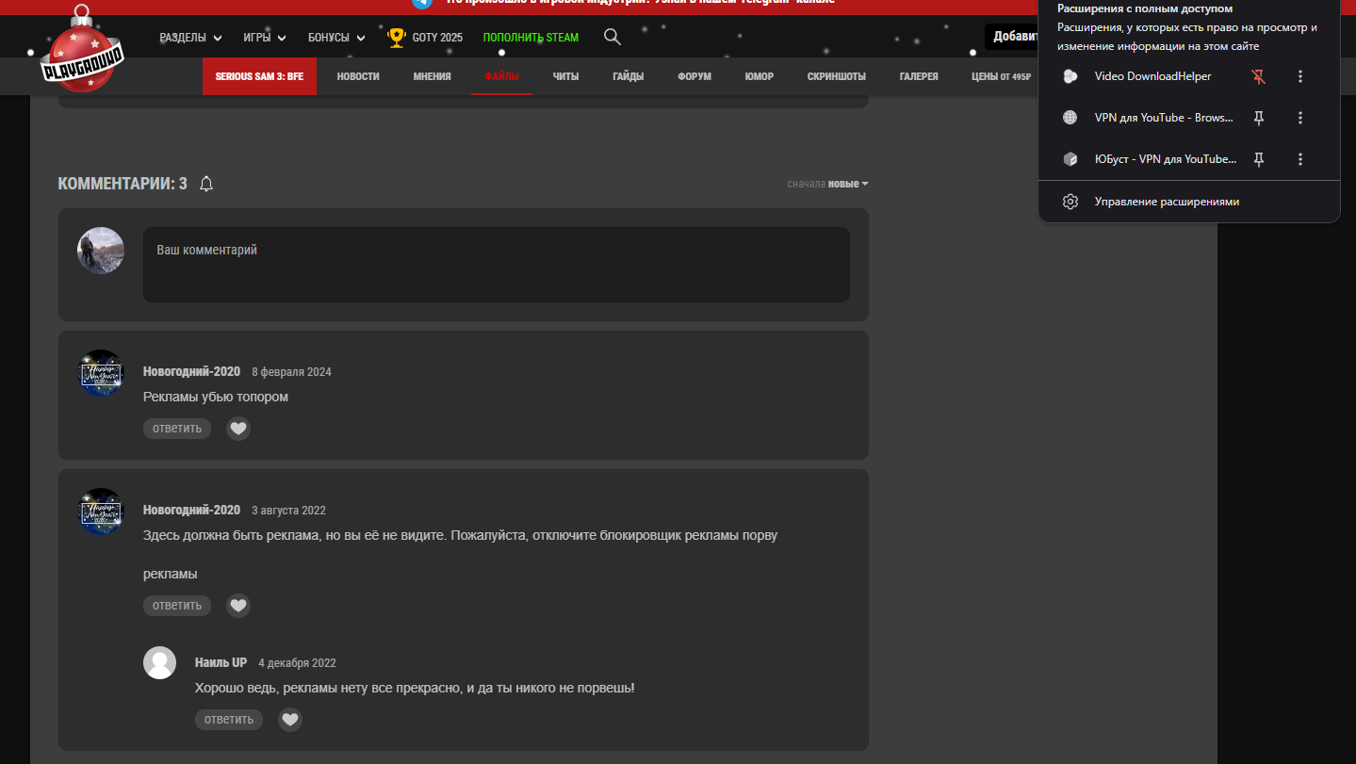1356x764 pixels.
Task: Open Новогодний-2020 profile from 8 февраля 2024 comment
Action: pos(191,372)
